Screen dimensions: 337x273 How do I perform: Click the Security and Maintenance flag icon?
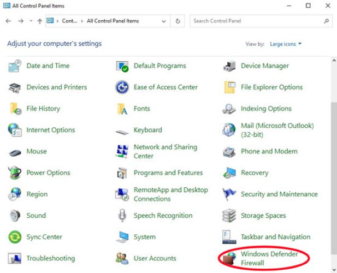coord(229,194)
